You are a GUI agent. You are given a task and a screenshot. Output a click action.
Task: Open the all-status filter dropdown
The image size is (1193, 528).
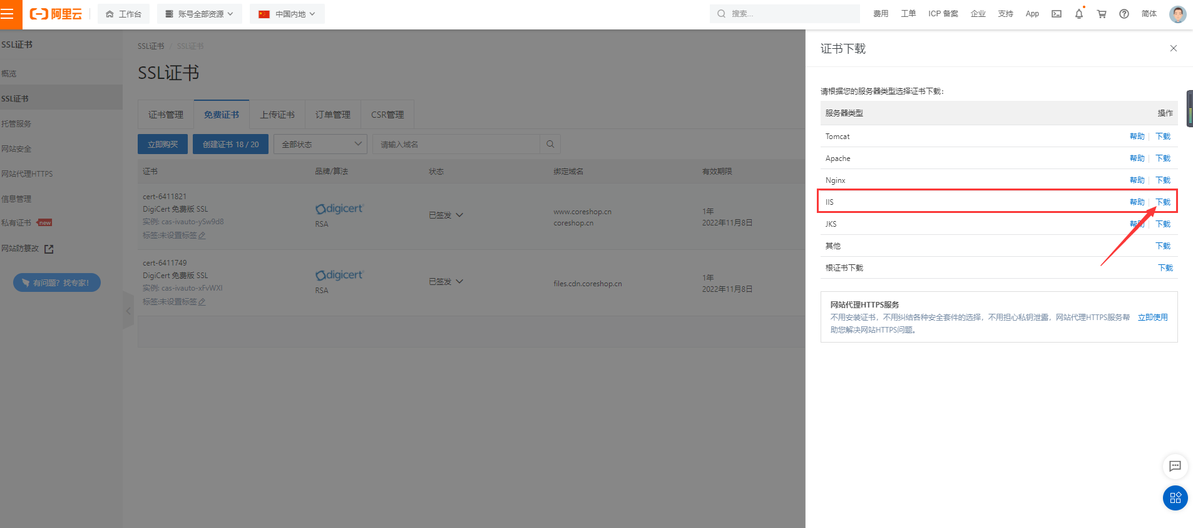coord(320,144)
